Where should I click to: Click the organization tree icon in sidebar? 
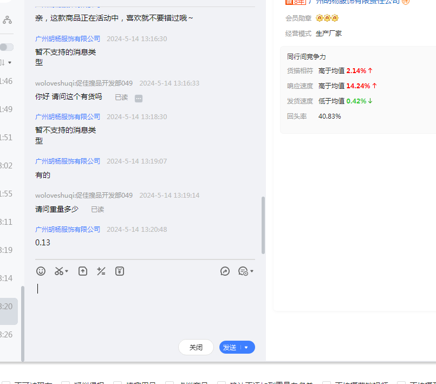(7, 20)
